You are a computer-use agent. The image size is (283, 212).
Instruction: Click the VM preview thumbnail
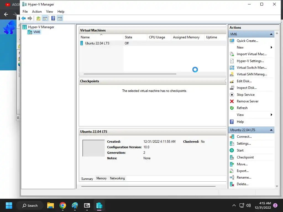93,148
